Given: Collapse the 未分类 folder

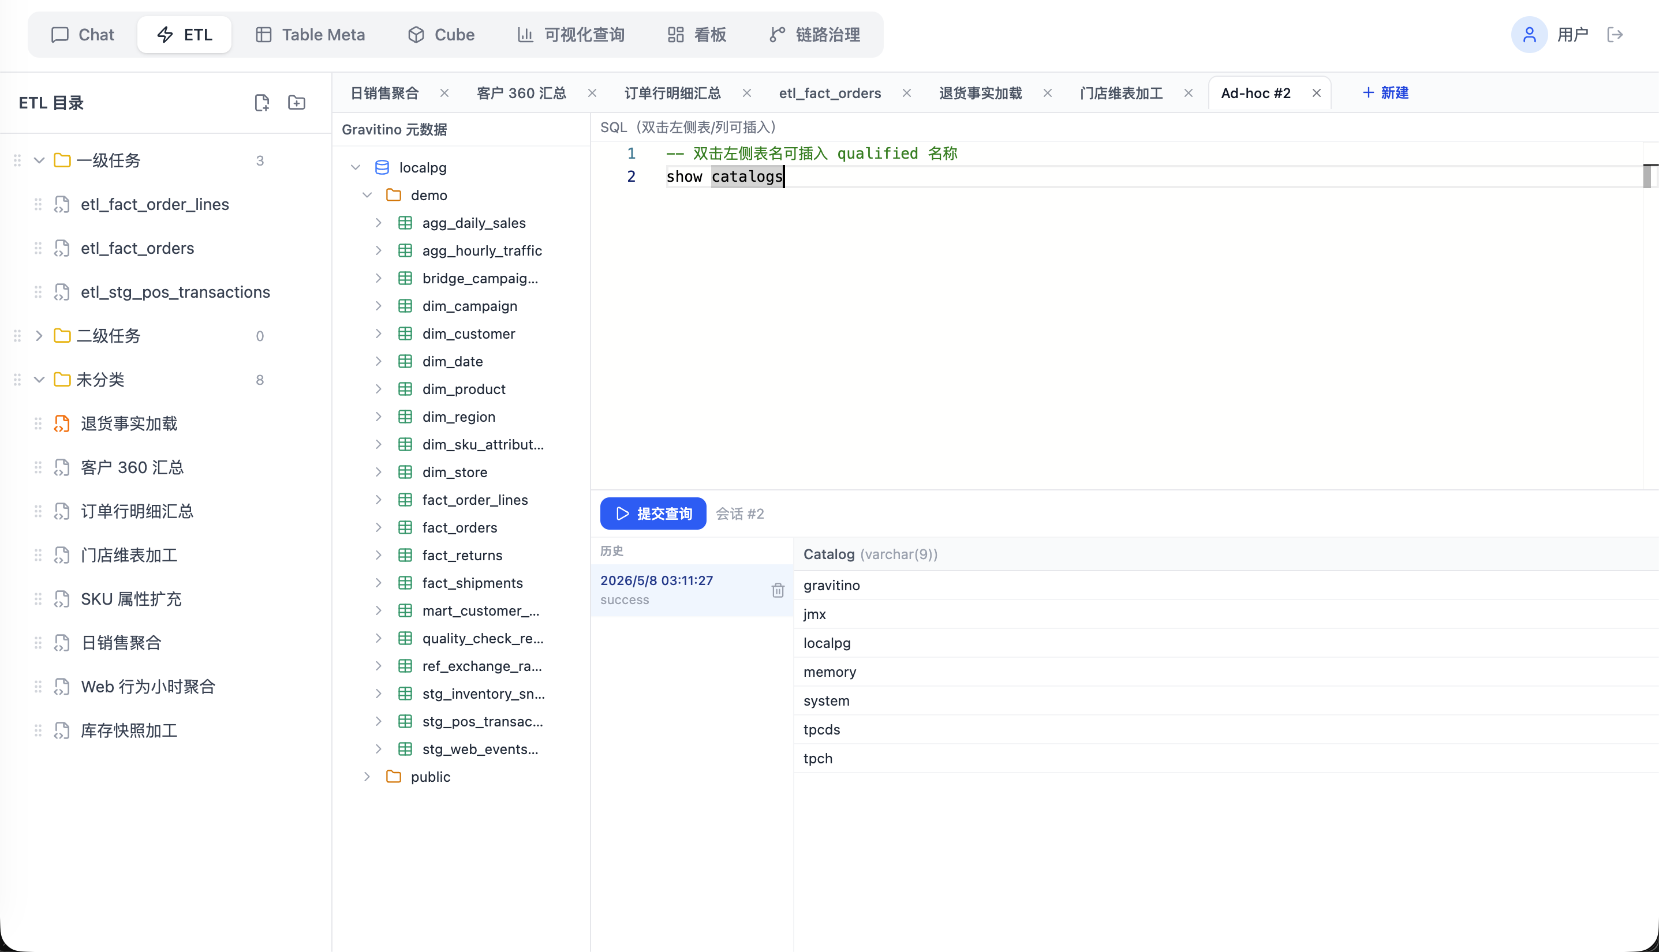Looking at the screenshot, I should 39,380.
